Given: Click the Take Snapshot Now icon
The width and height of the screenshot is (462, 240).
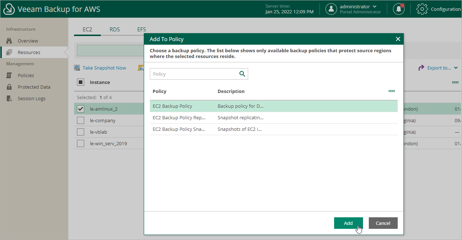Looking at the screenshot, I should point(77,68).
